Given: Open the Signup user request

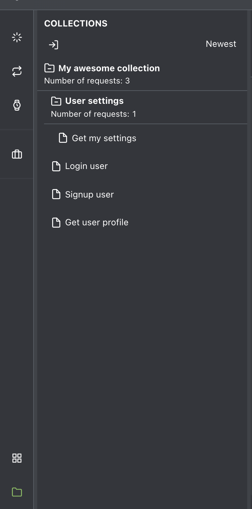Looking at the screenshot, I should (x=89, y=194).
